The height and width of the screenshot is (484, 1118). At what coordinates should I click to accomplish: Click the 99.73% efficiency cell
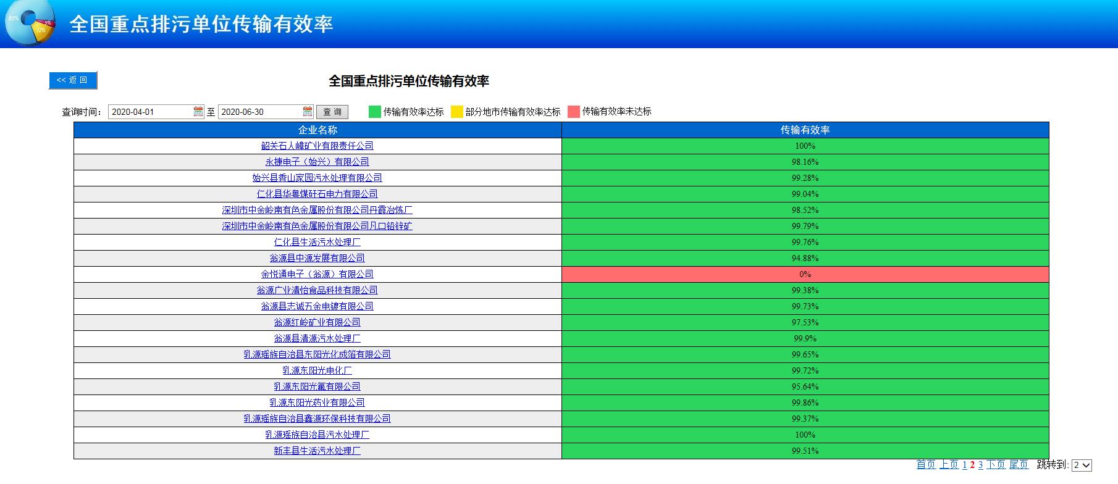click(x=805, y=306)
